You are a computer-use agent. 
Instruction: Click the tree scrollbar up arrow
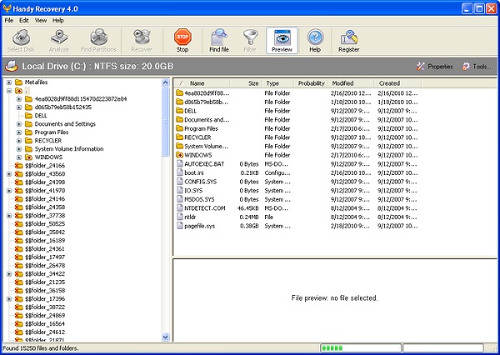165,82
